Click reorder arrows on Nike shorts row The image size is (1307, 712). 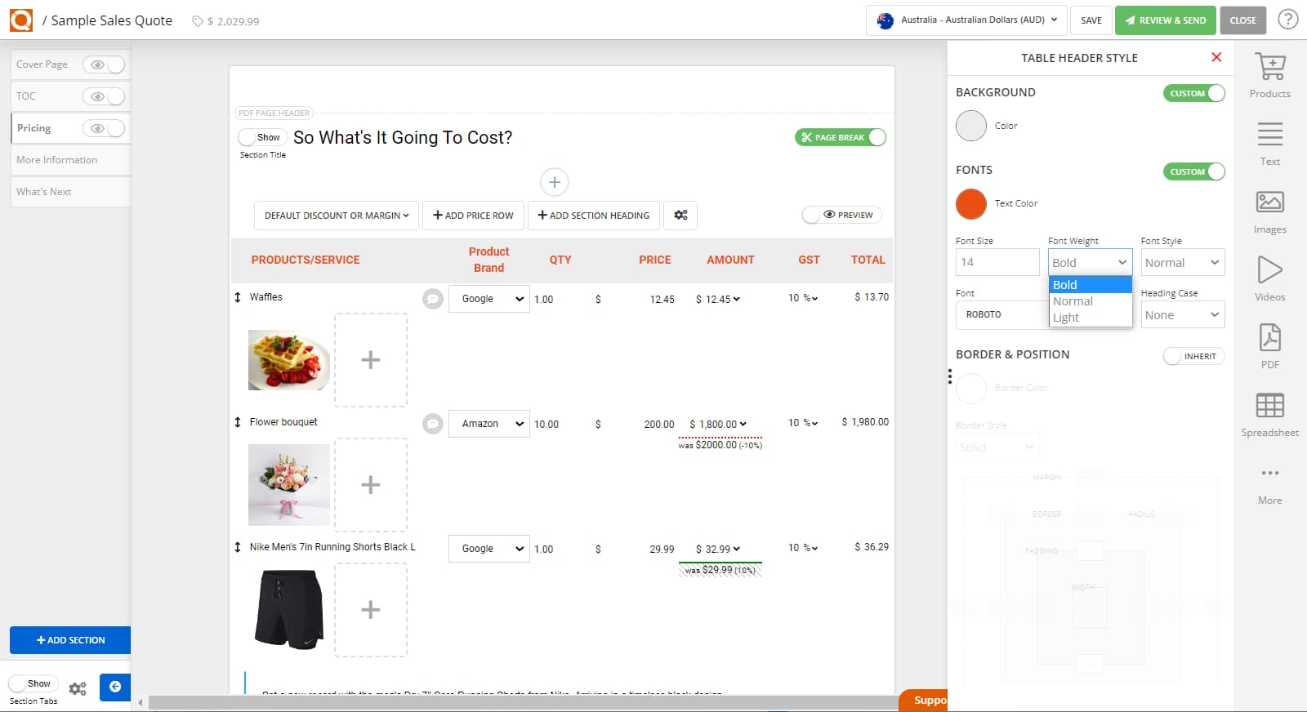238,547
